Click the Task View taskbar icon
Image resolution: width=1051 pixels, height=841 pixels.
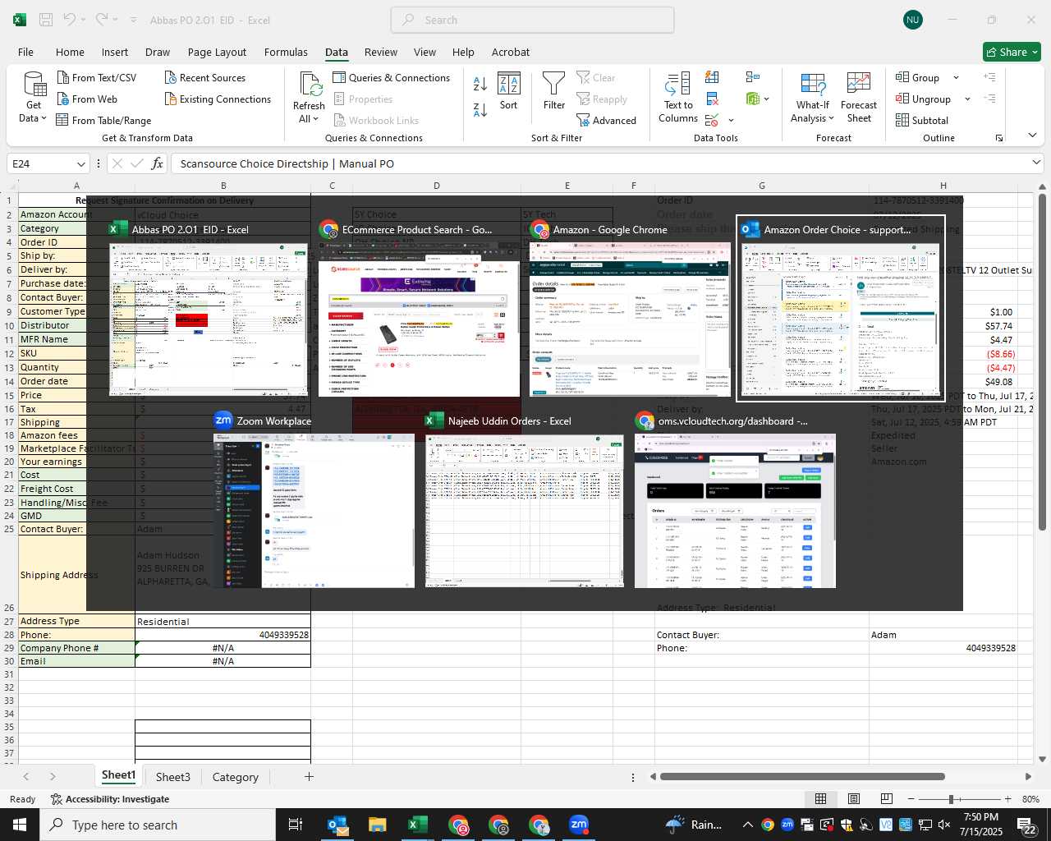[x=296, y=825]
